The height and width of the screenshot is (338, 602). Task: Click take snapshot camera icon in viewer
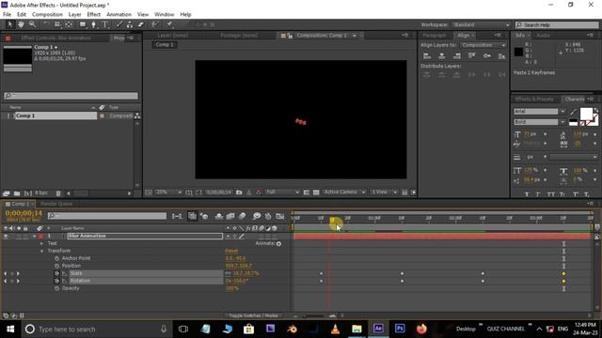pos(239,192)
